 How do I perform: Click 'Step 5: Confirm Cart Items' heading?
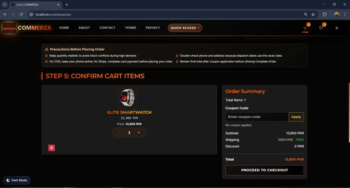click(x=95, y=76)
